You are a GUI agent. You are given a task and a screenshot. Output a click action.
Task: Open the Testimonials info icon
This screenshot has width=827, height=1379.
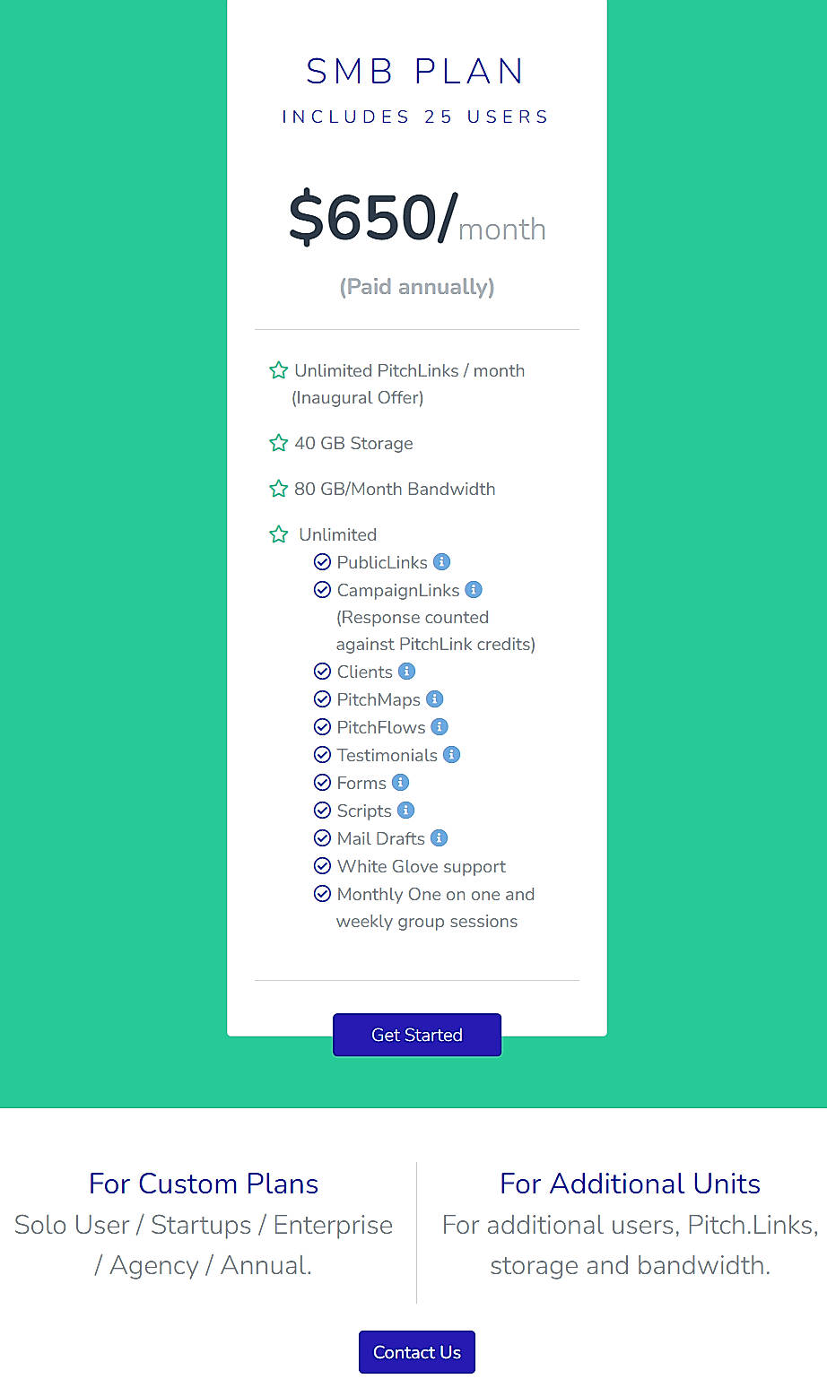click(452, 754)
